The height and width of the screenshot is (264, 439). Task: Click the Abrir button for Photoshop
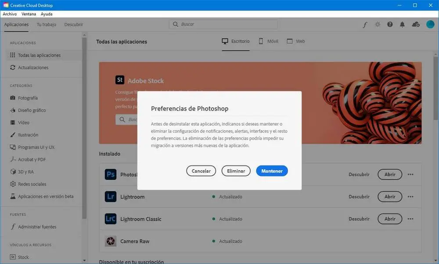point(390,174)
